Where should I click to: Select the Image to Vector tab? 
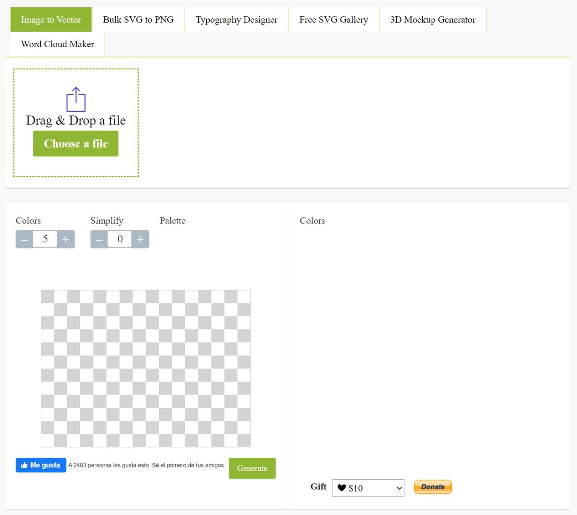[x=50, y=19]
